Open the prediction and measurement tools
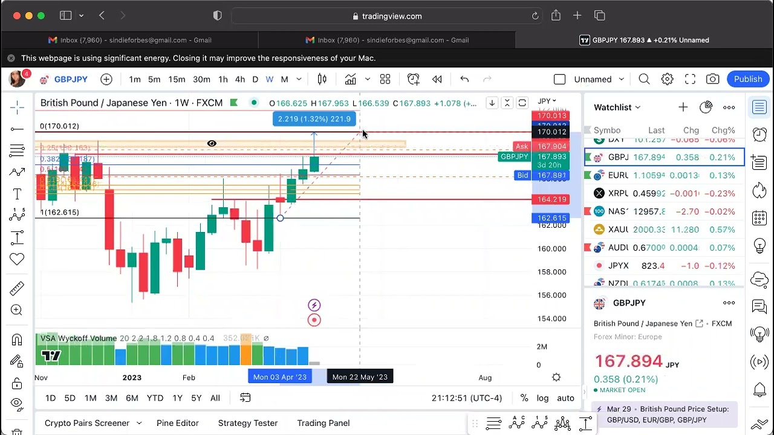The image size is (774, 435). [17, 237]
